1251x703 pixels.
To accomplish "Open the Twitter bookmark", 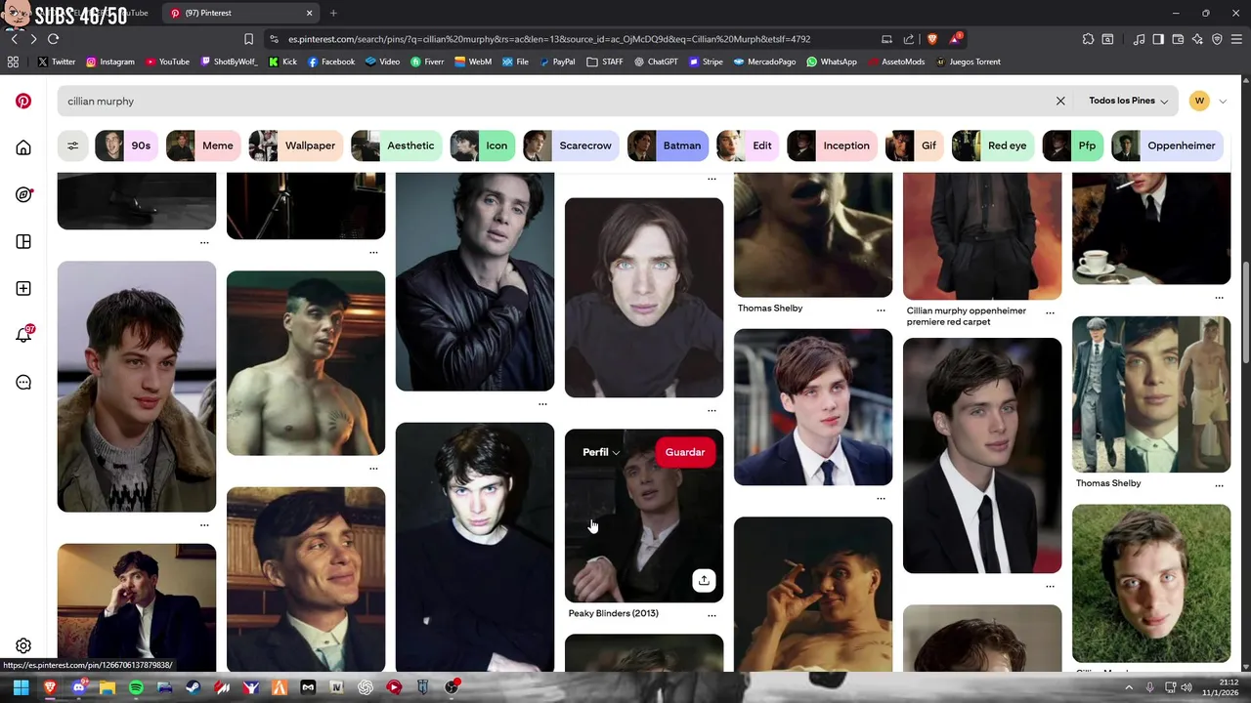I will point(57,62).
